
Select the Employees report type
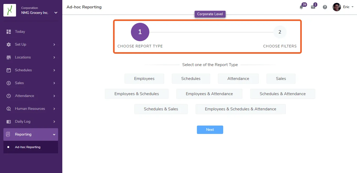point(144,79)
